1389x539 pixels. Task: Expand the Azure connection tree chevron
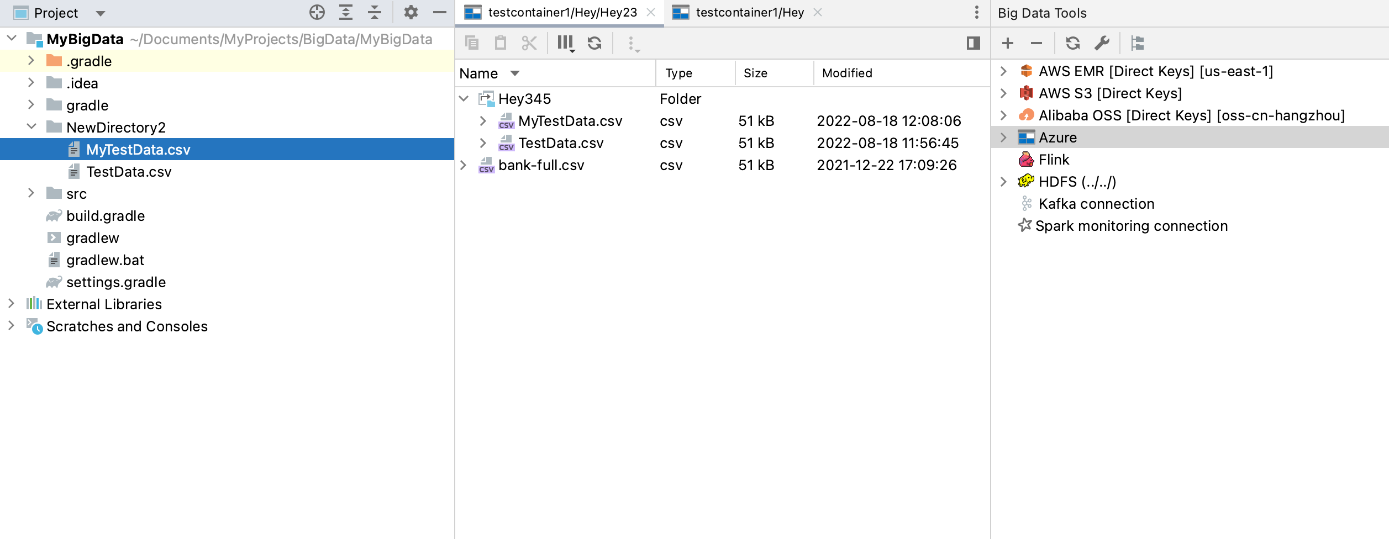click(1004, 137)
